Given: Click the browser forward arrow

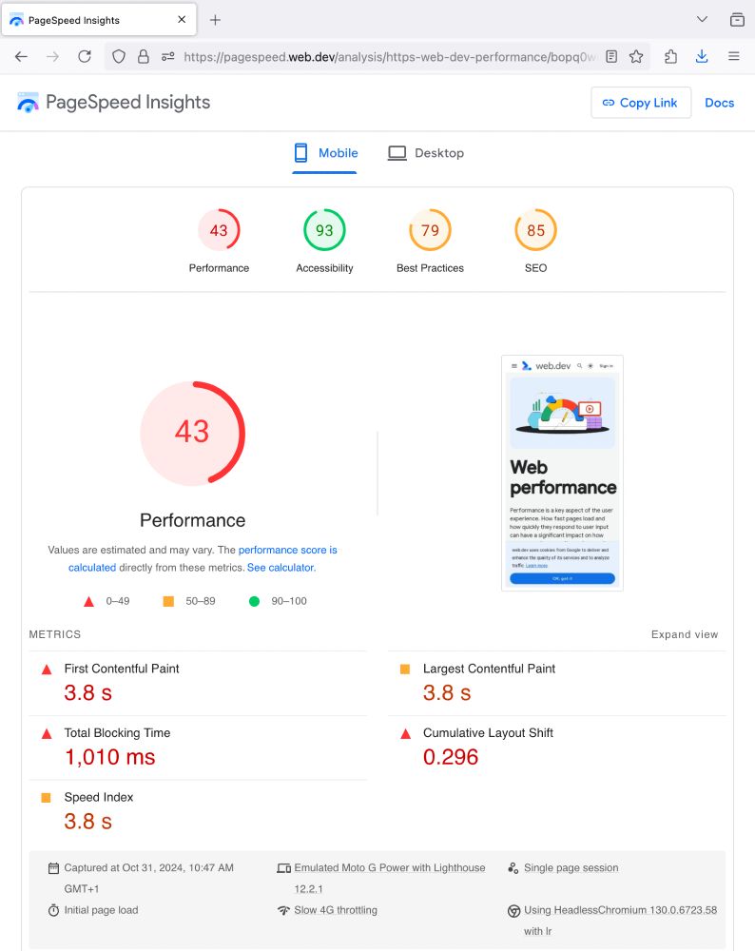Looking at the screenshot, I should [x=52, y=56].
